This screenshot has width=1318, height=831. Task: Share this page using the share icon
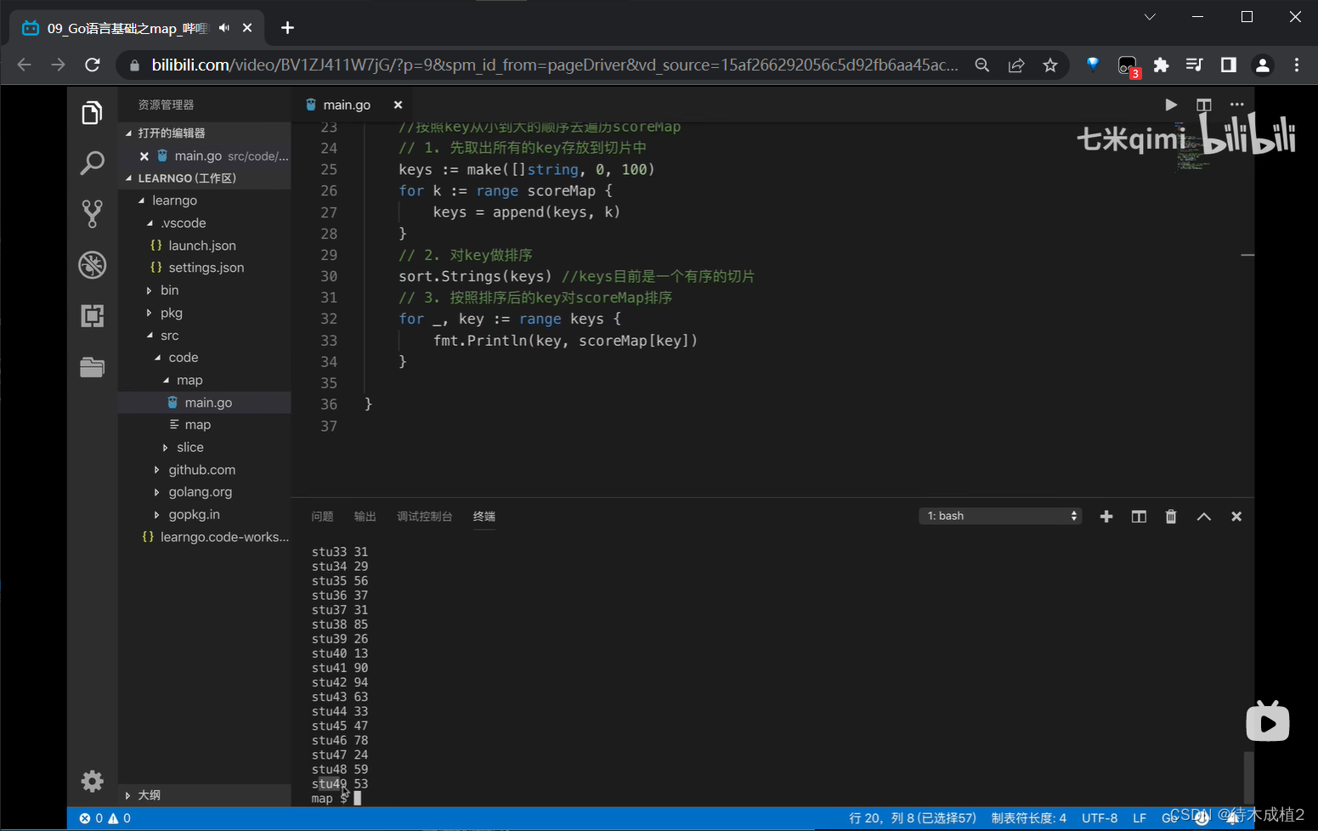click(1016, 65)
